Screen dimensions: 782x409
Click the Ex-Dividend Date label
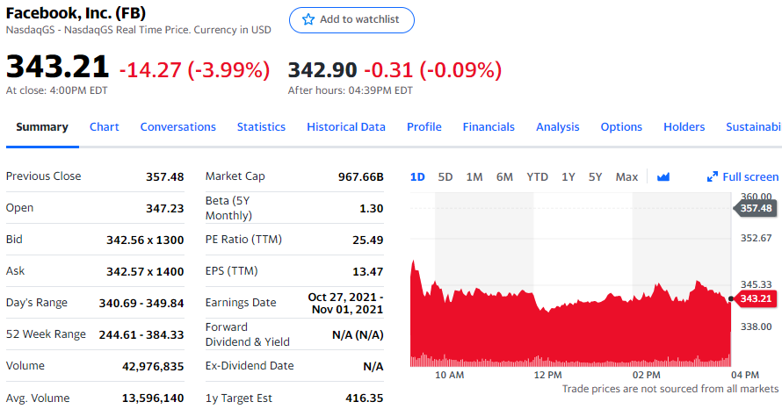point(250,366)
